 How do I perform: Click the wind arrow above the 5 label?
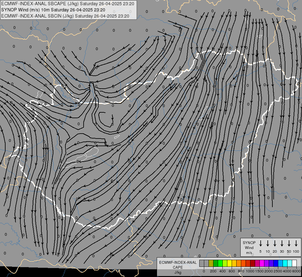(x=260, y=243)
